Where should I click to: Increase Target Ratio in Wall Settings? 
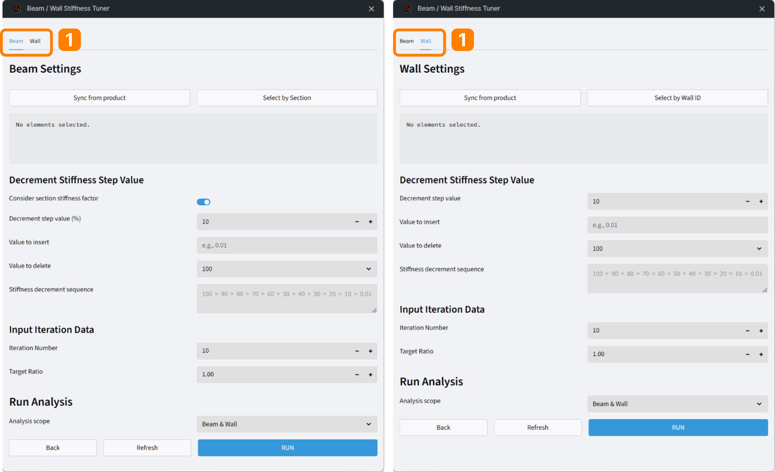(761, 355)
